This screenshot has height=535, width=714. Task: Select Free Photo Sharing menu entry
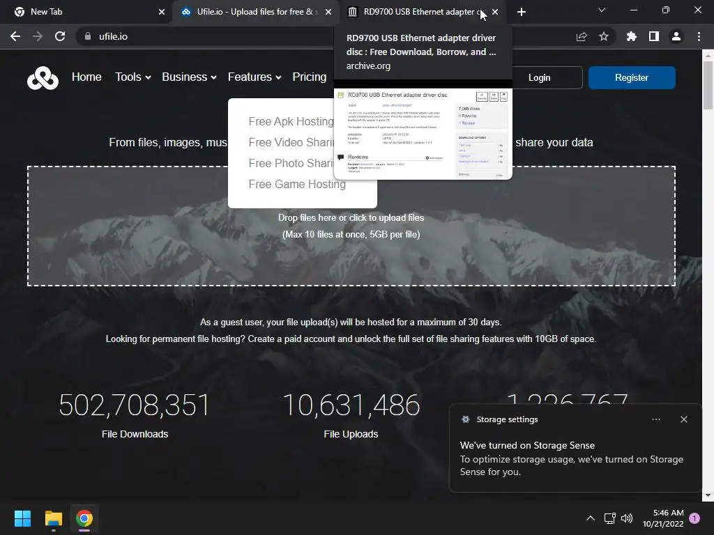pyautogui.click(x=291, y=163)
